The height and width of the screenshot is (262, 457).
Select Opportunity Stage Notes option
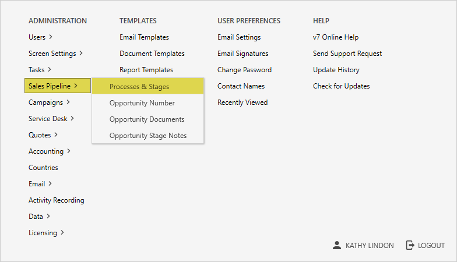(x=148, y=136)
